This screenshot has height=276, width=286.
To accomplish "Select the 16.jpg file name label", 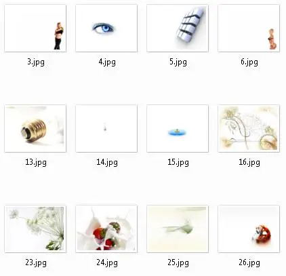I will click(x=249, y=162).
